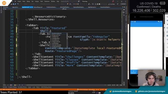Image resolution: width=168 pixels, height=94 pixels.
Task: Select MenuItemTemplate in IntelliSense list
Action: (58, 45)
